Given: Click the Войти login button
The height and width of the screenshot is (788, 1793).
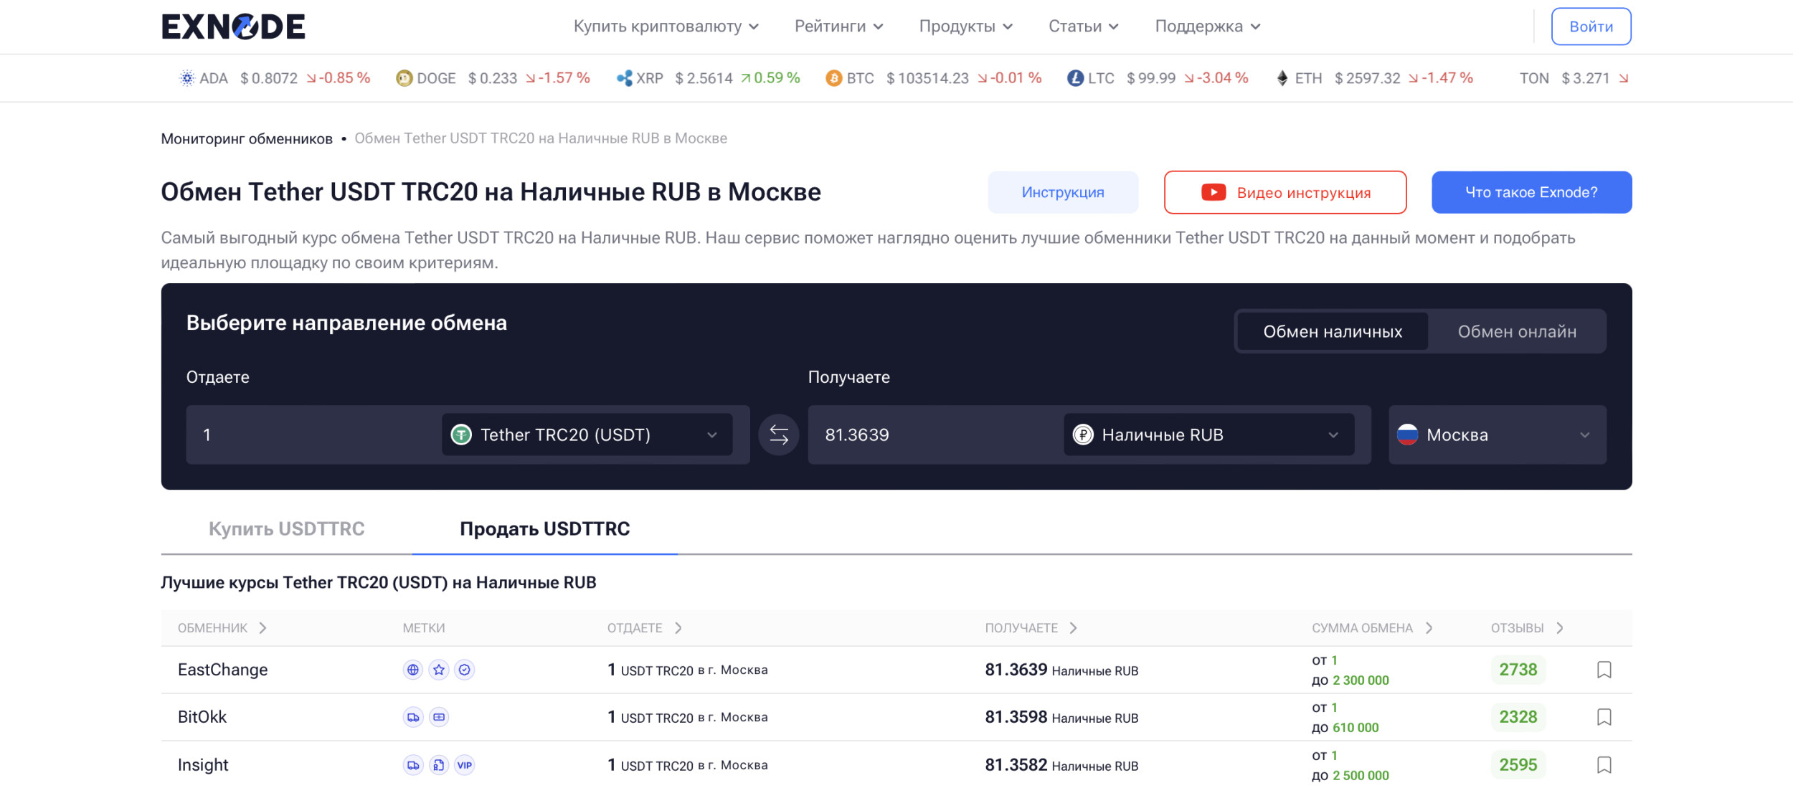Looking at the screenshot, I should point(1591,27).
